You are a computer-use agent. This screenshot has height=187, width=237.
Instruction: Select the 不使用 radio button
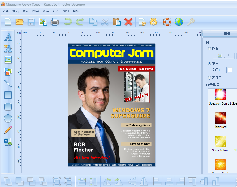pos(209,78)
